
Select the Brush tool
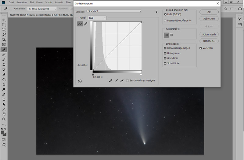pyautogui.click(x=4, y=60)
